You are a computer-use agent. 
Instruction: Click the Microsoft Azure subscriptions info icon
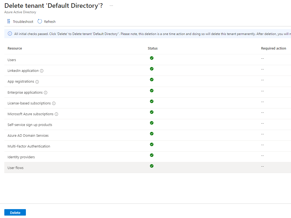click(x=56, y=114)
